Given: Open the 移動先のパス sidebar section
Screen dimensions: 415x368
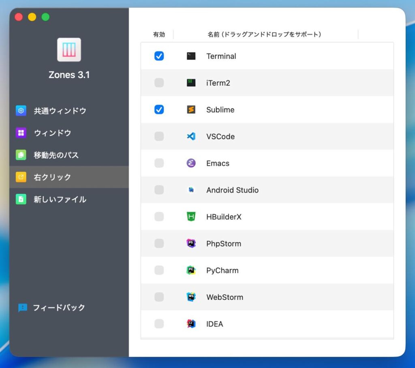Looking at the screenshot, I should coord(56,155).
